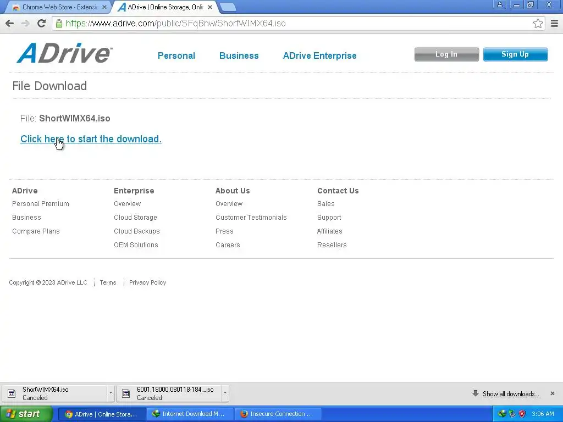563x422 pixels.
Task: Expand 6001.18000 iso download options arrow
Action: pyautogui.click(x=225, y=393)
